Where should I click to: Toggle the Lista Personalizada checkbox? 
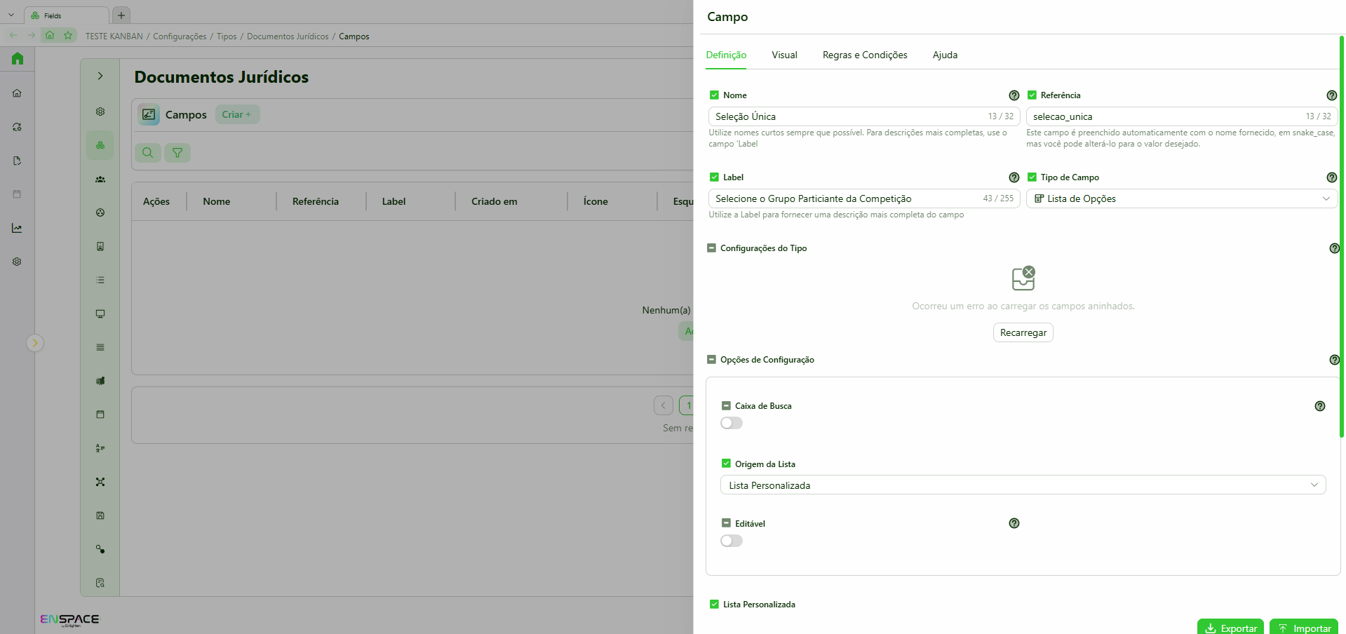[714, 605]
